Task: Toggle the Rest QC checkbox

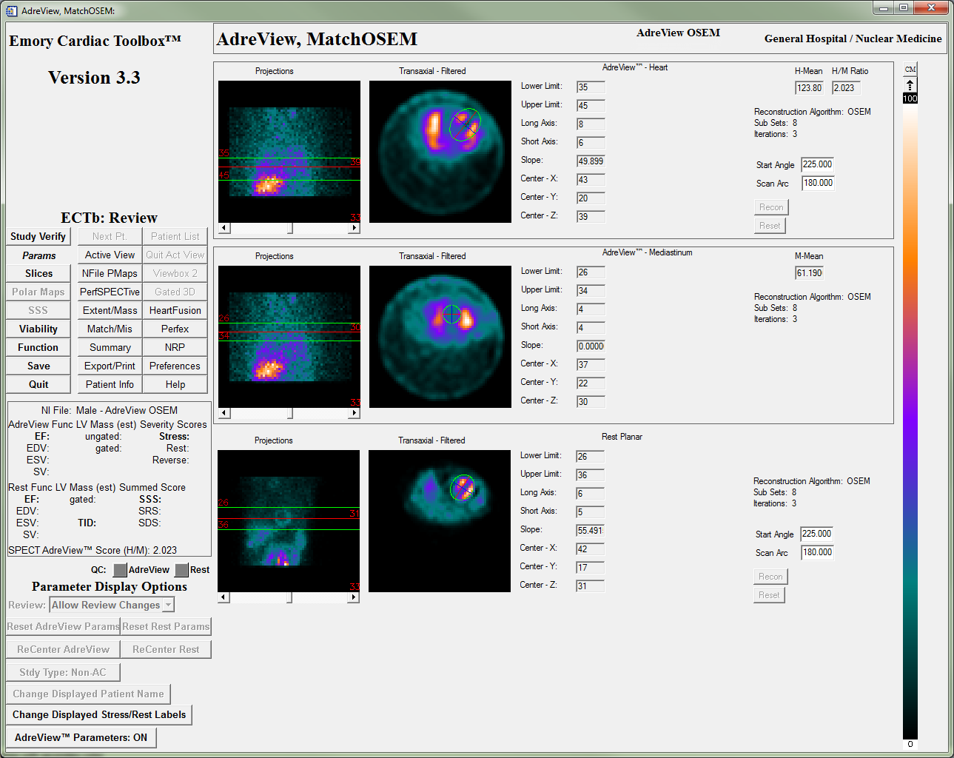Action: pyautogui.click(x=181, y=570)
